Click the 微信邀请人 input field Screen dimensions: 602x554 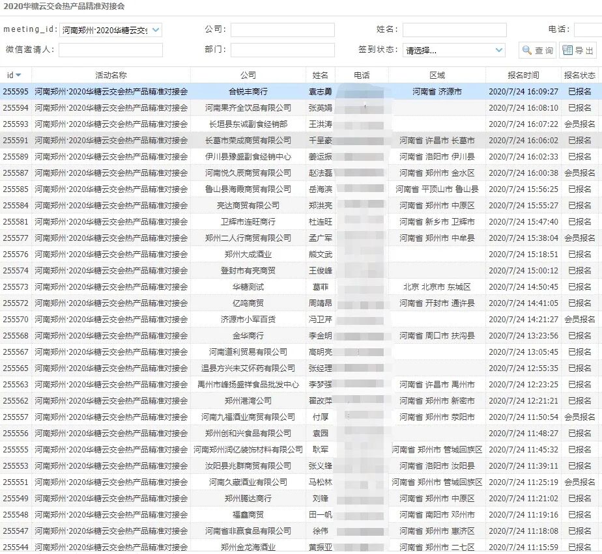tap(111, 50)
